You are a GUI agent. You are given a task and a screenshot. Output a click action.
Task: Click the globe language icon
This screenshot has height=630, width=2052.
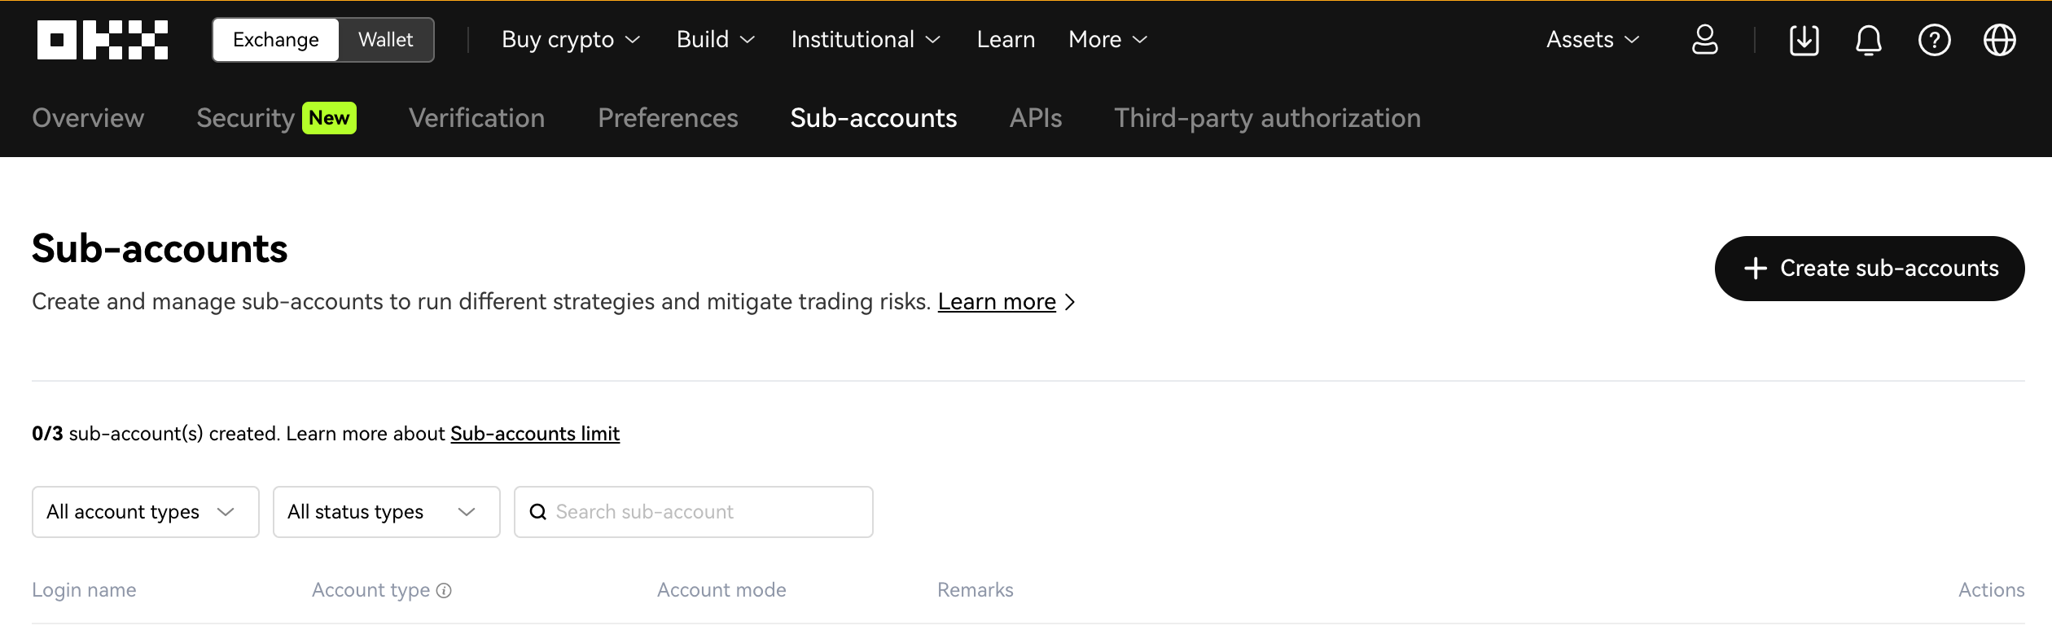pyautogui.click(x=1999, y=40)
